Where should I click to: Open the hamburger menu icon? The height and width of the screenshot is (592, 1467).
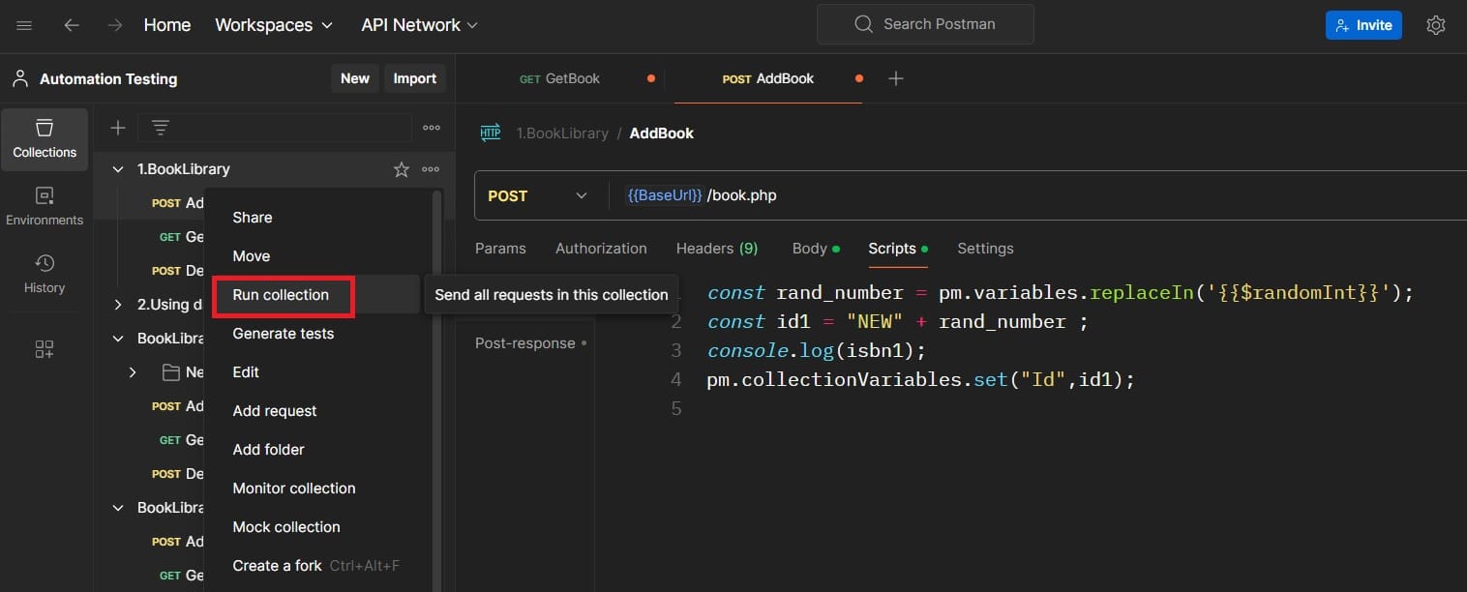click(25, 25)
